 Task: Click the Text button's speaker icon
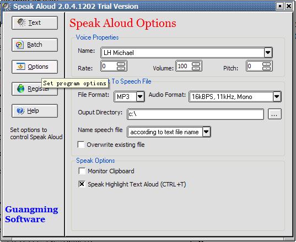point(21,23)
